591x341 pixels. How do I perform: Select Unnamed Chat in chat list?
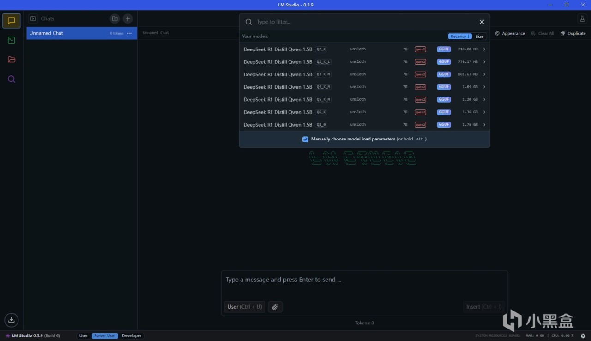click(82, 33)
